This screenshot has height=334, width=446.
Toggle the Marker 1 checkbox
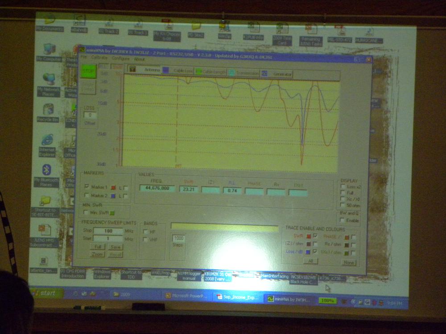click(87, 187)
